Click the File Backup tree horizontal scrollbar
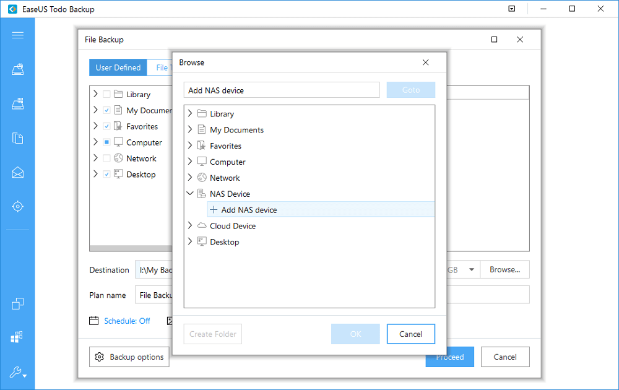 click(x=131, y=248)
